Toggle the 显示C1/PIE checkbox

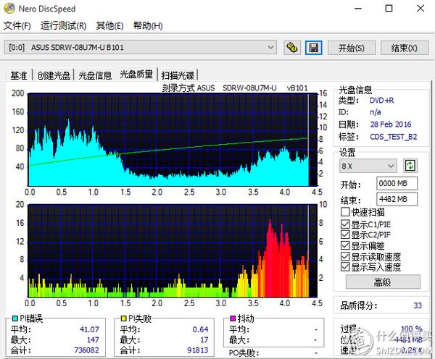click(x=345, y=224)
